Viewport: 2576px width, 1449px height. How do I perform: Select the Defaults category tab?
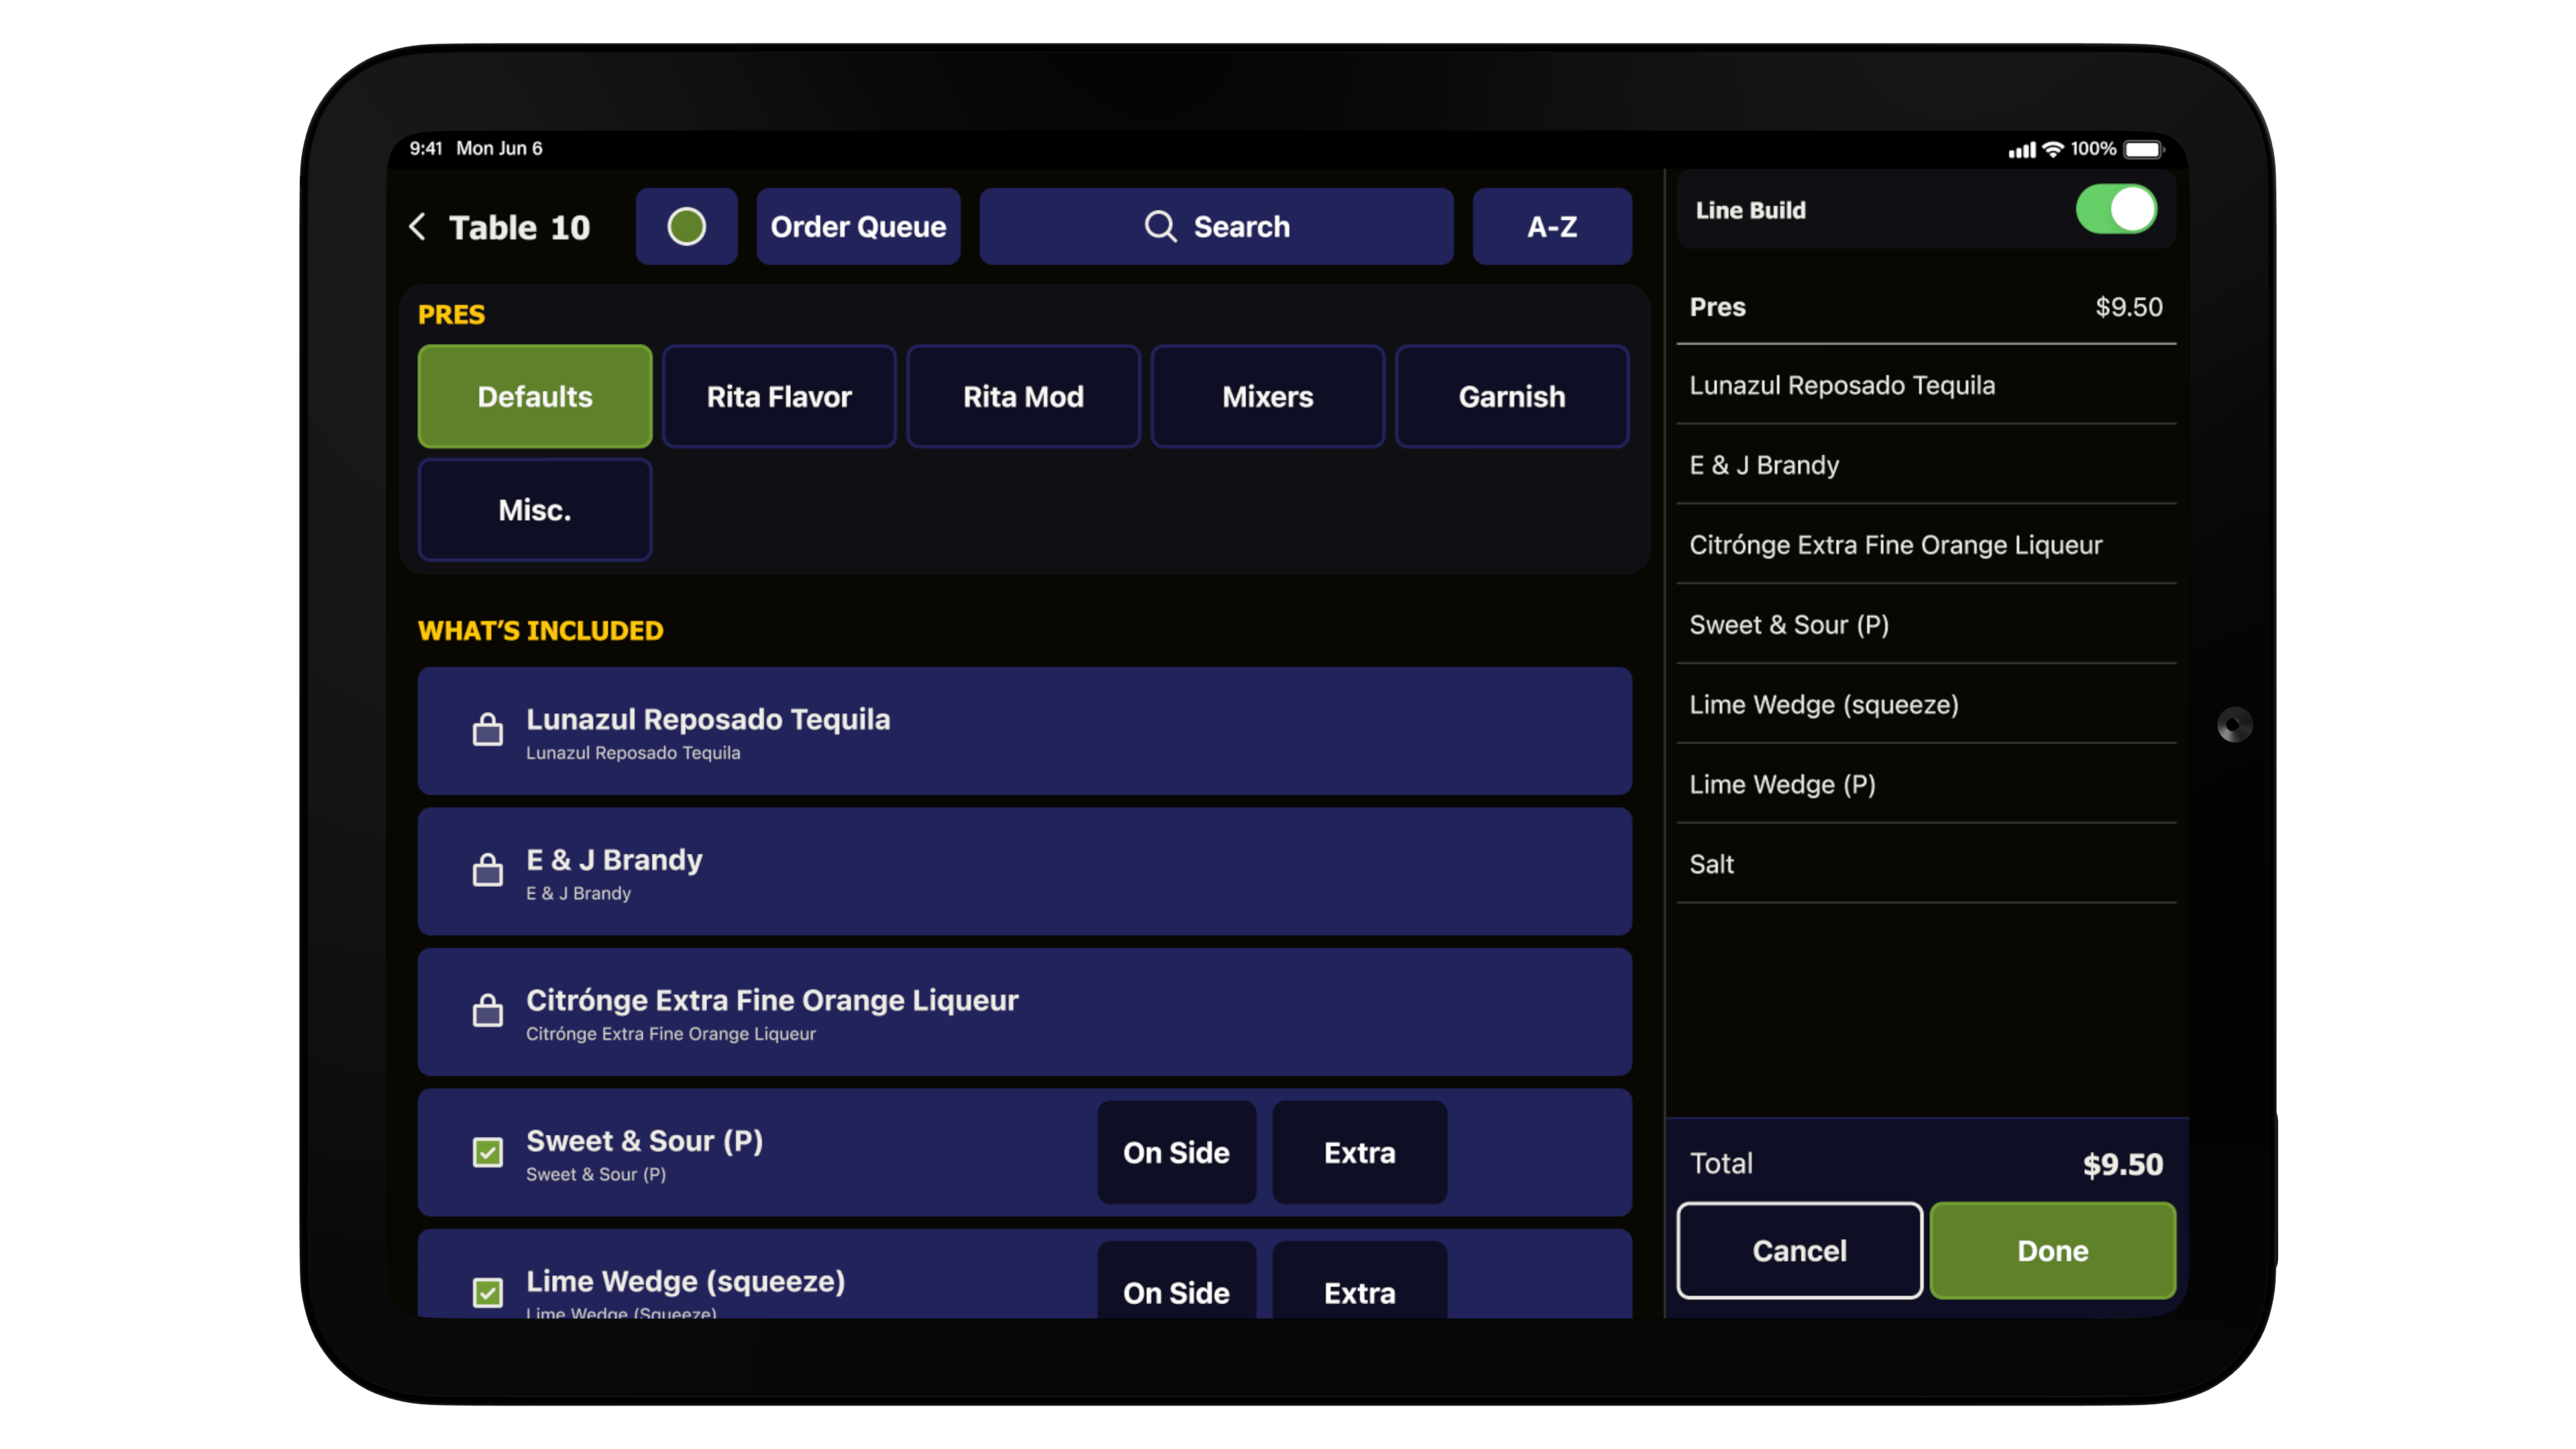coord(535,396)
